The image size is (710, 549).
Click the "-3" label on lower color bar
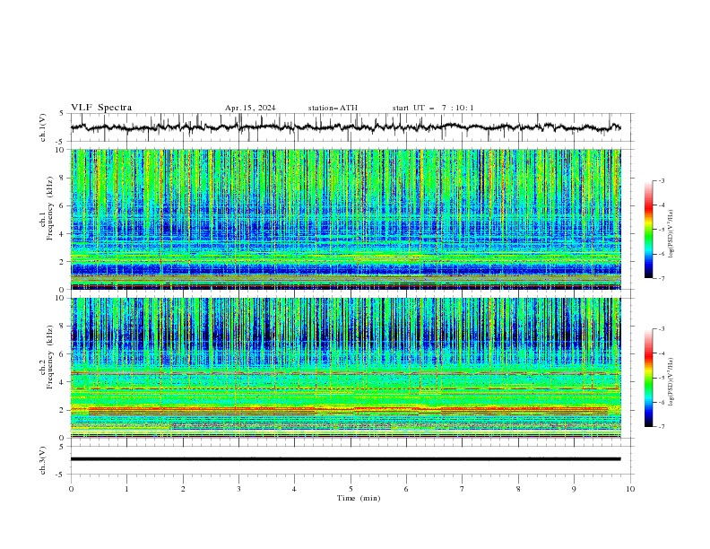coord(662,329)
